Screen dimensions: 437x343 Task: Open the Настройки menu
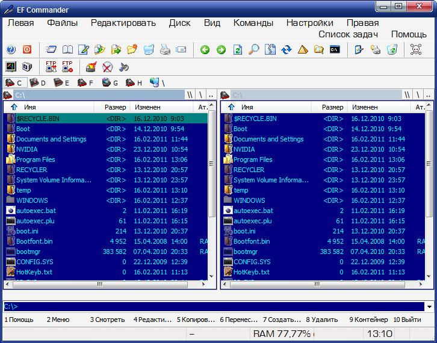[x=309, y=23]
